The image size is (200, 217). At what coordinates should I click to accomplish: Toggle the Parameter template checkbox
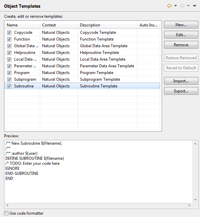[x=9, y=66]
